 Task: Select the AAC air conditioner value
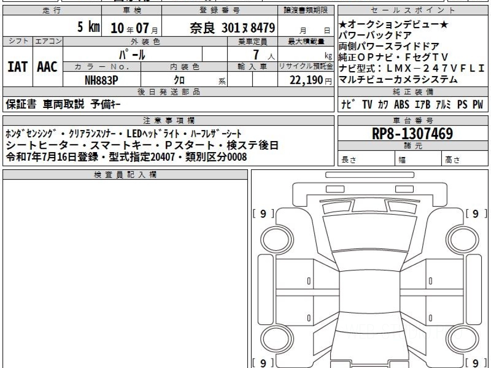47,67
